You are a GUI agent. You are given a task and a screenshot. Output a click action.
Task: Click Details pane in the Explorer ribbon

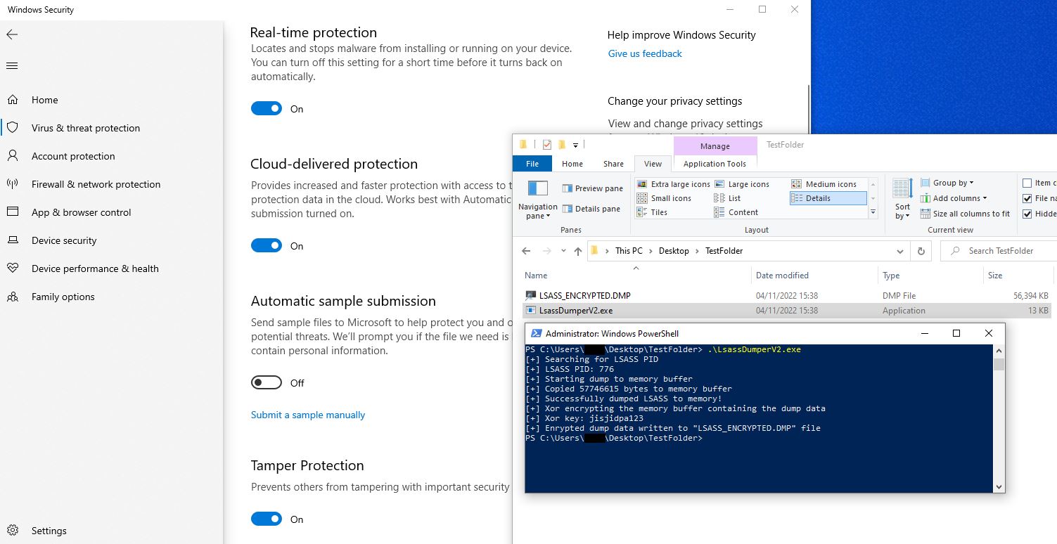591,209
